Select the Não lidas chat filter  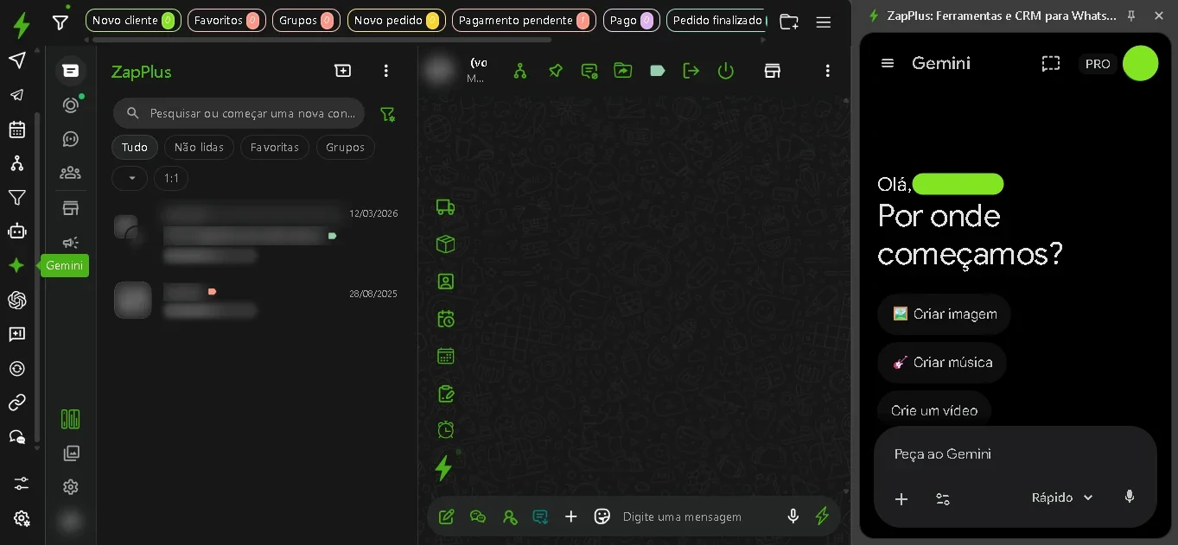coord(199,148)
